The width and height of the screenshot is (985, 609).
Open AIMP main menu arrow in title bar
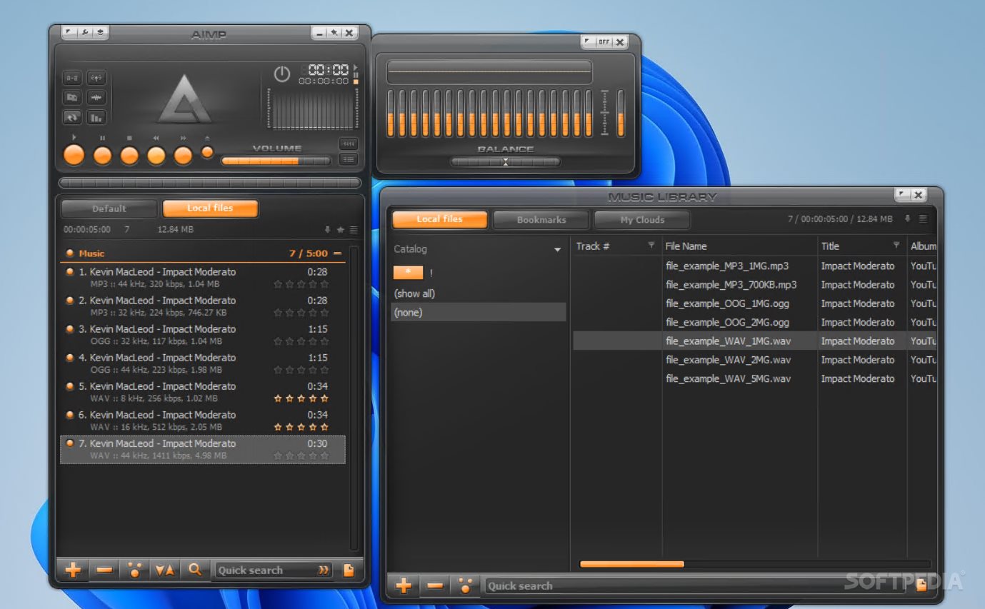point(69,33)
